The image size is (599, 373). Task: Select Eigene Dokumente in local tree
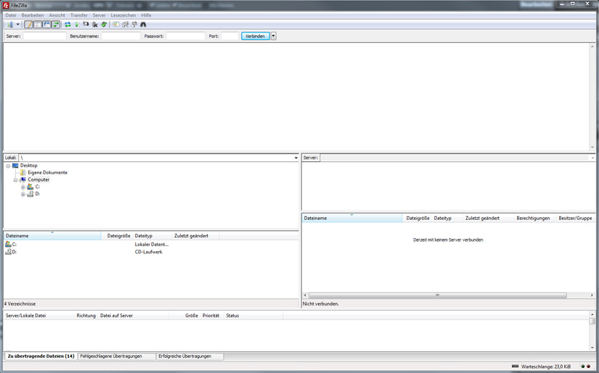coord(47,173)
